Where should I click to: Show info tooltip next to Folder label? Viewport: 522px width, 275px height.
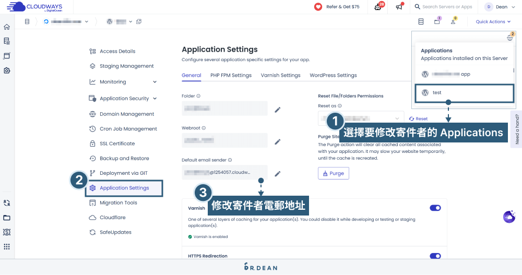click(198, 96)
